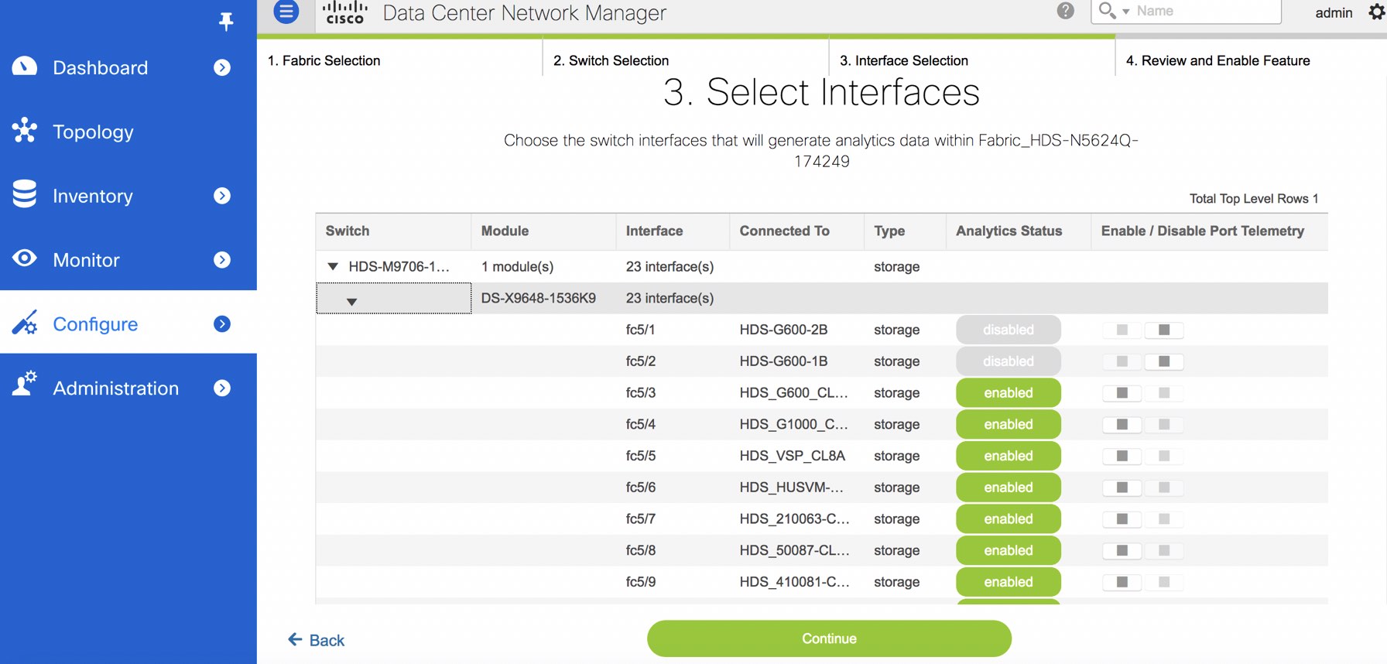This screenshot has width=1387, height=664.
Task: Toggle port telemetry for fc5/2
Action: click(x=1142, y=361)
